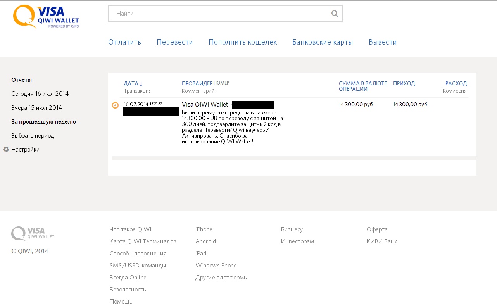Open the Перевести section
This screenshot has height=307, width=497.
pos(175,42)
